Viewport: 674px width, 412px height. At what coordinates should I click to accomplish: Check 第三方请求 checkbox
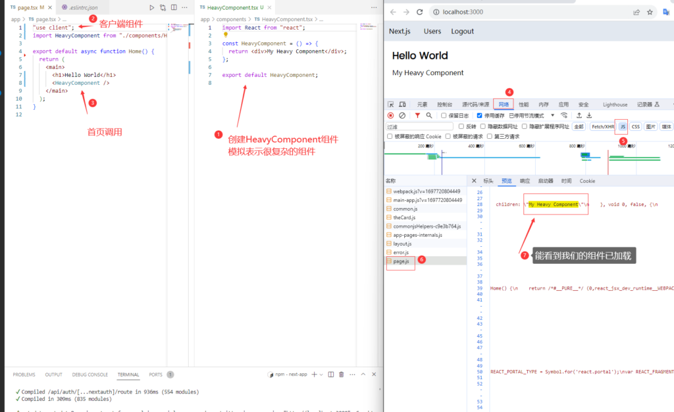click(x=489, y=136)
